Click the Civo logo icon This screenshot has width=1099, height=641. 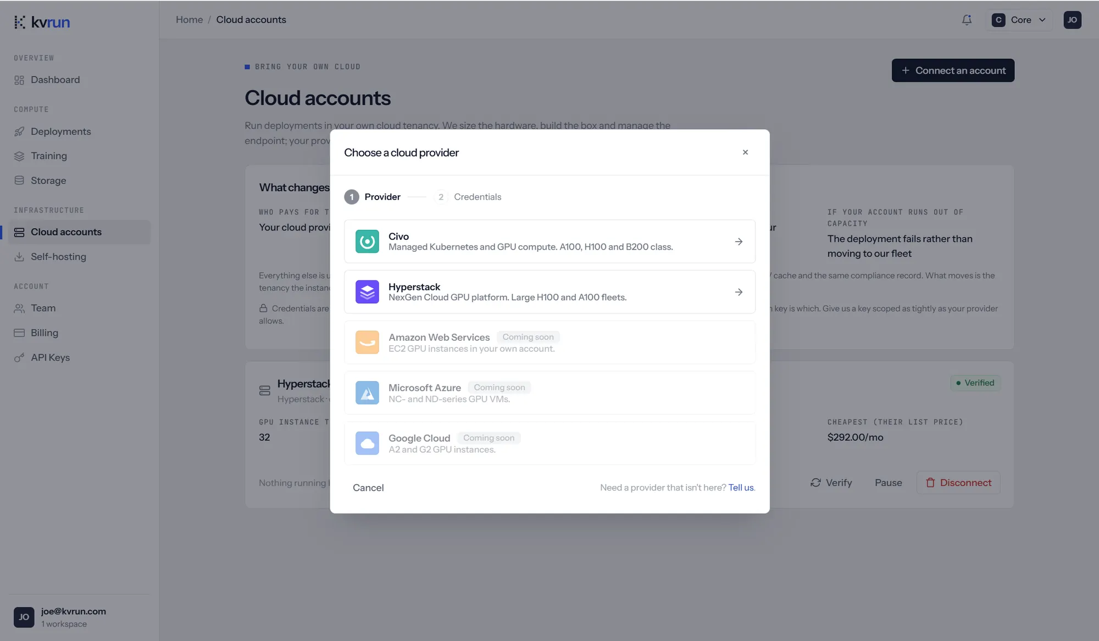click(x=367, y=241)
